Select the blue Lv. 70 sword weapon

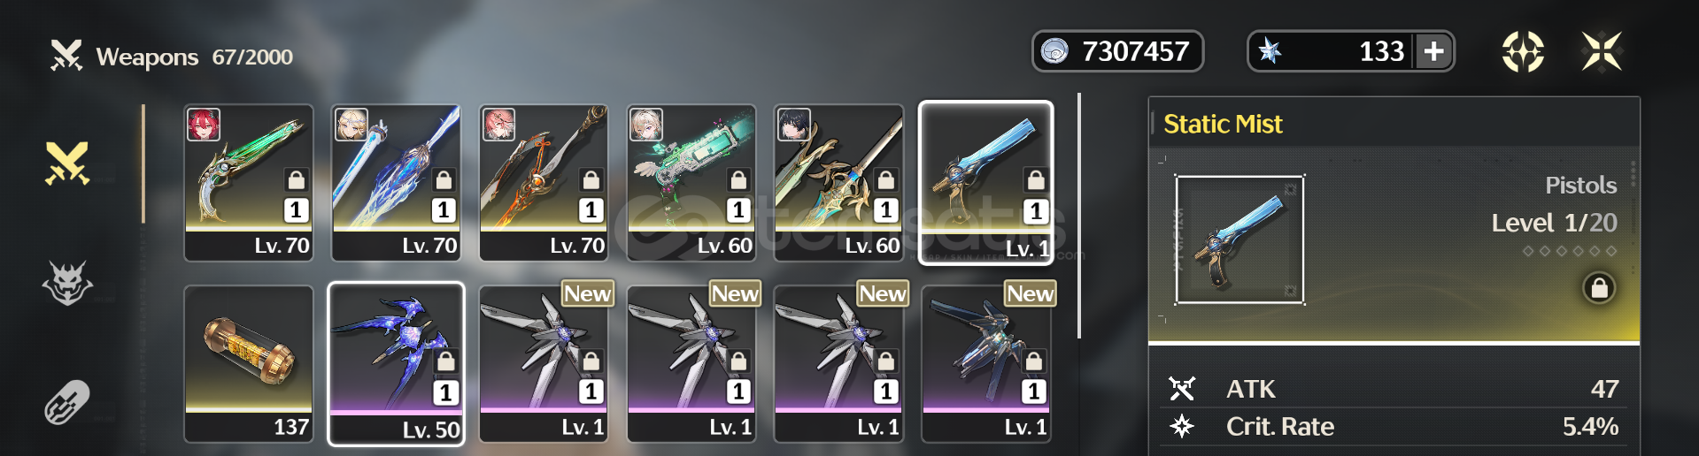[396, 183]
